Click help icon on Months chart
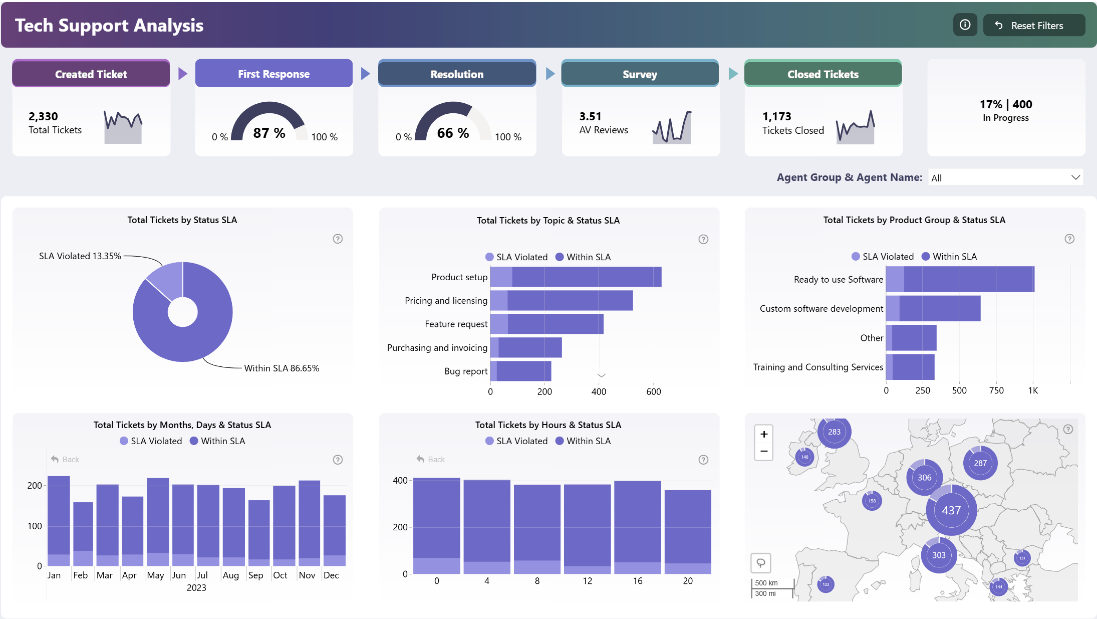The image size is (1097, 619). 338,460
